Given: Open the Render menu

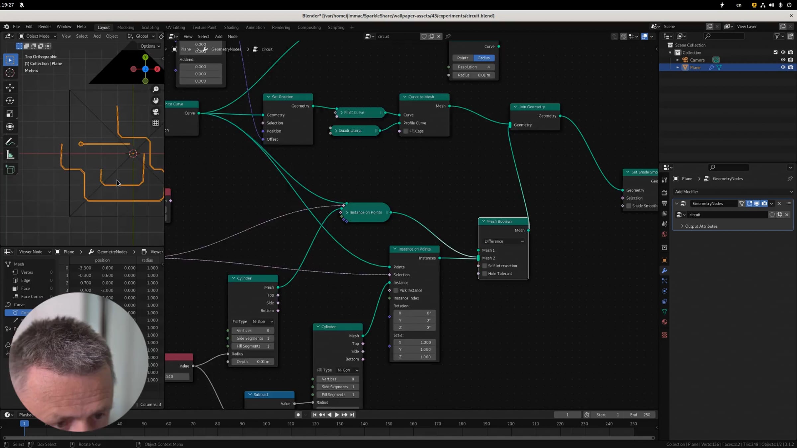Looking at the screenshot, I should click(44, 27).
